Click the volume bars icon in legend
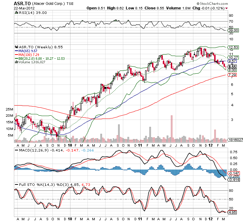This screenshot has height=222, width=243. coord(16,62)
